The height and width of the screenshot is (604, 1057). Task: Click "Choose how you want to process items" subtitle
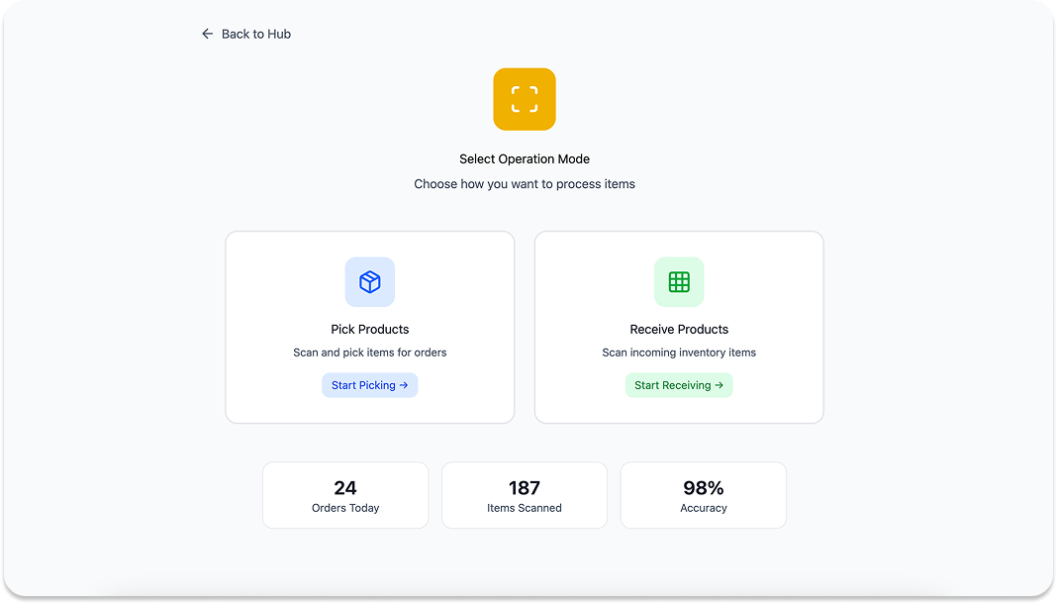(525, 184)
